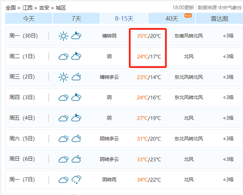The width and height of the screenshot is (243, 195).
Task: Click the daytime cloud icon for 周四 (3日)
Action: pos(63,97)
